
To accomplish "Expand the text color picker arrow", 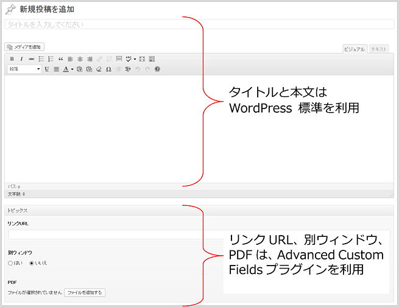I will [72, 69].
